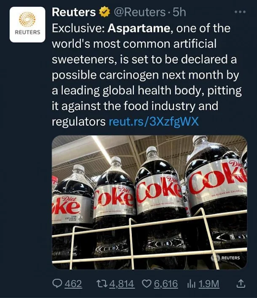Click the 5h timestamp
The width and height of the screenshot is (257, 298).
(x=179, y=12)
